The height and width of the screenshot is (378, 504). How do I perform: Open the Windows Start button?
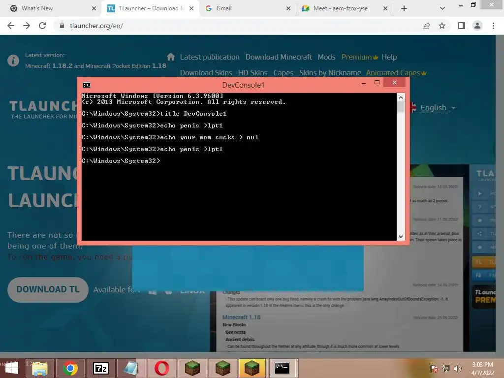[x=12, y=368]
